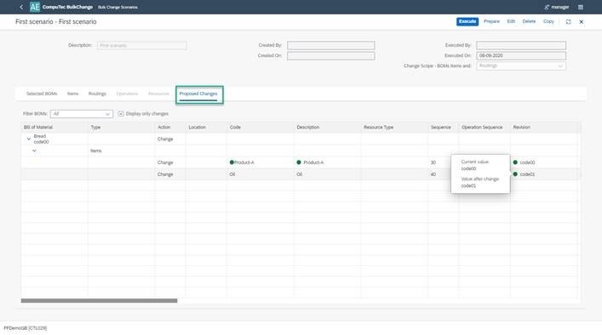Click the Prepare button
Image resolution: width=602 pixels, height=335 pixels.
[491, 21]
